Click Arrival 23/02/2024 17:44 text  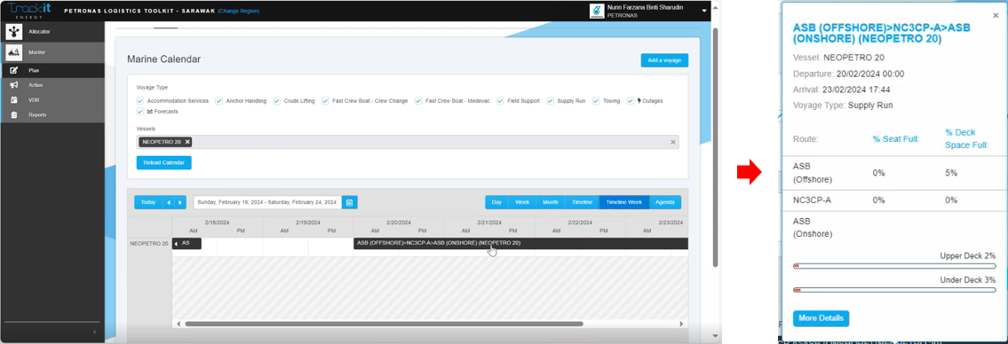click(x=842, y=90)
